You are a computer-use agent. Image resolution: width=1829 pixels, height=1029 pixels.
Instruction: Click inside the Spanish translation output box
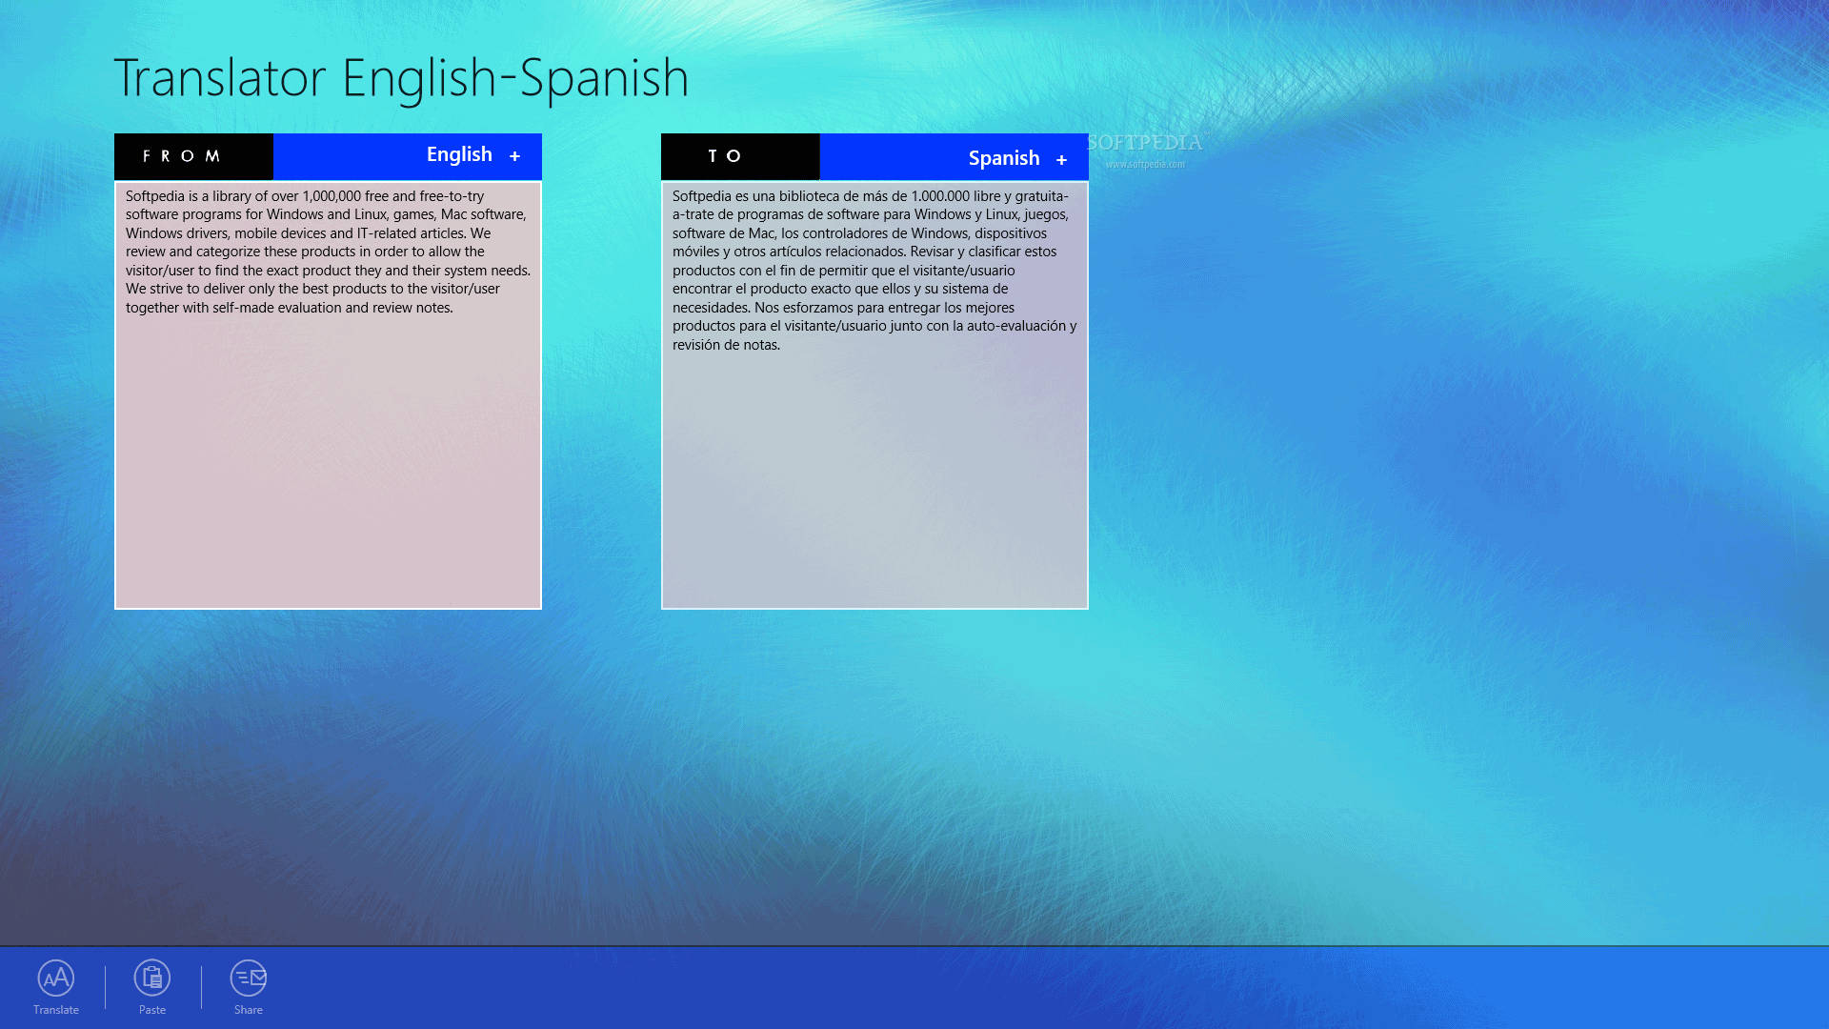click(x=874, y=476)
